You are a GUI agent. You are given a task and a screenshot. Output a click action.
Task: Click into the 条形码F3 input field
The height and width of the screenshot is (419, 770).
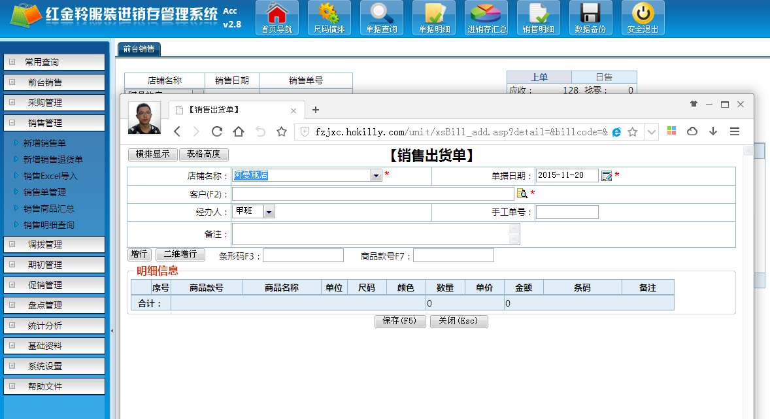(x=303, y=256)
